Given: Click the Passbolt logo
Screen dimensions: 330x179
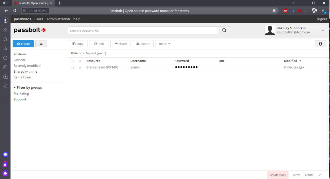Looking at the screenshot, I should coord(30,30).
